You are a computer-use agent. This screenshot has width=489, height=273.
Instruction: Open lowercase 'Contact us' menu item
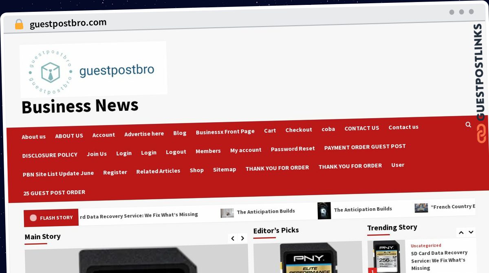click(x=403, y=127)
